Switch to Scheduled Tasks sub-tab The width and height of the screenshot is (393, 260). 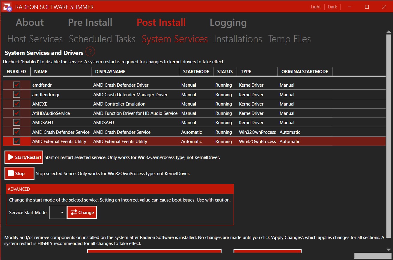pyautogui.click(x=102, y=39)
